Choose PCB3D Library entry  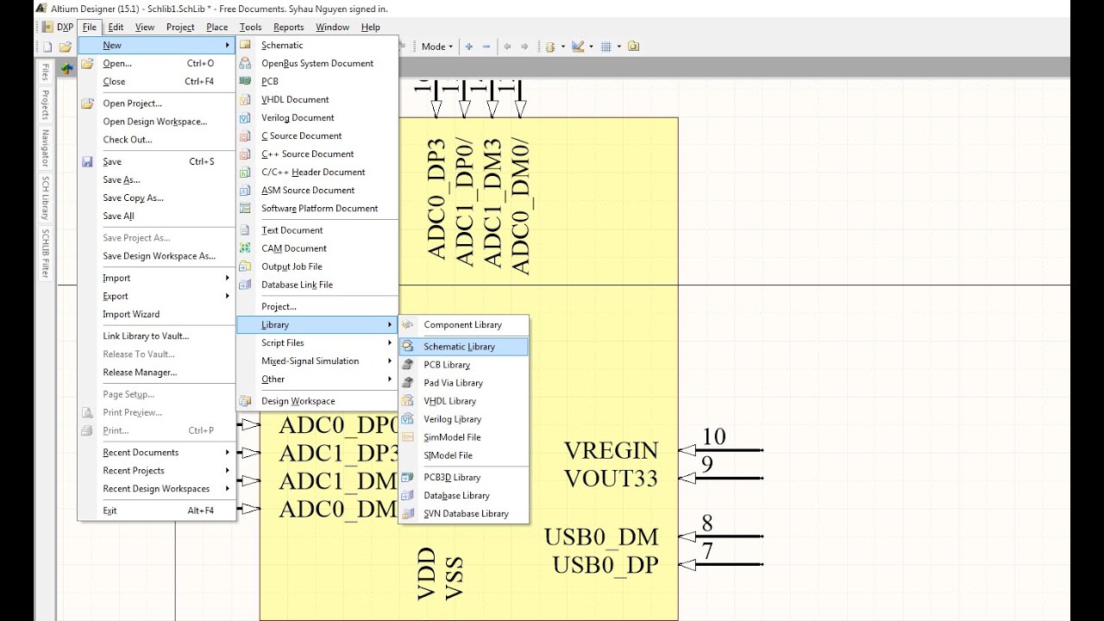(464, 477)
